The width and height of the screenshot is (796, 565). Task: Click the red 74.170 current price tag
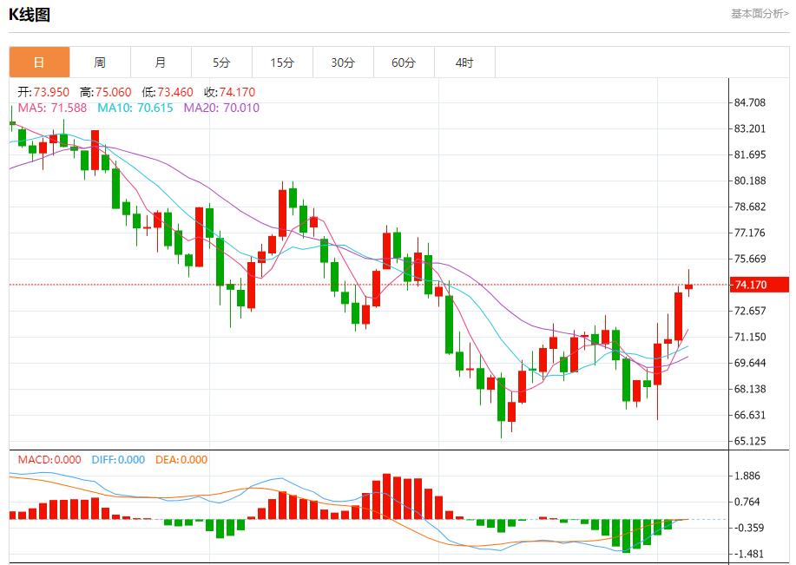(760, 285)
